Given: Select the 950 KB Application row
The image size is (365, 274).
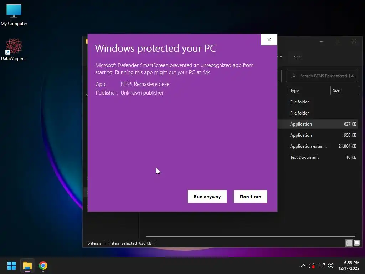Looking at the screenshot, I should point(318,135).
